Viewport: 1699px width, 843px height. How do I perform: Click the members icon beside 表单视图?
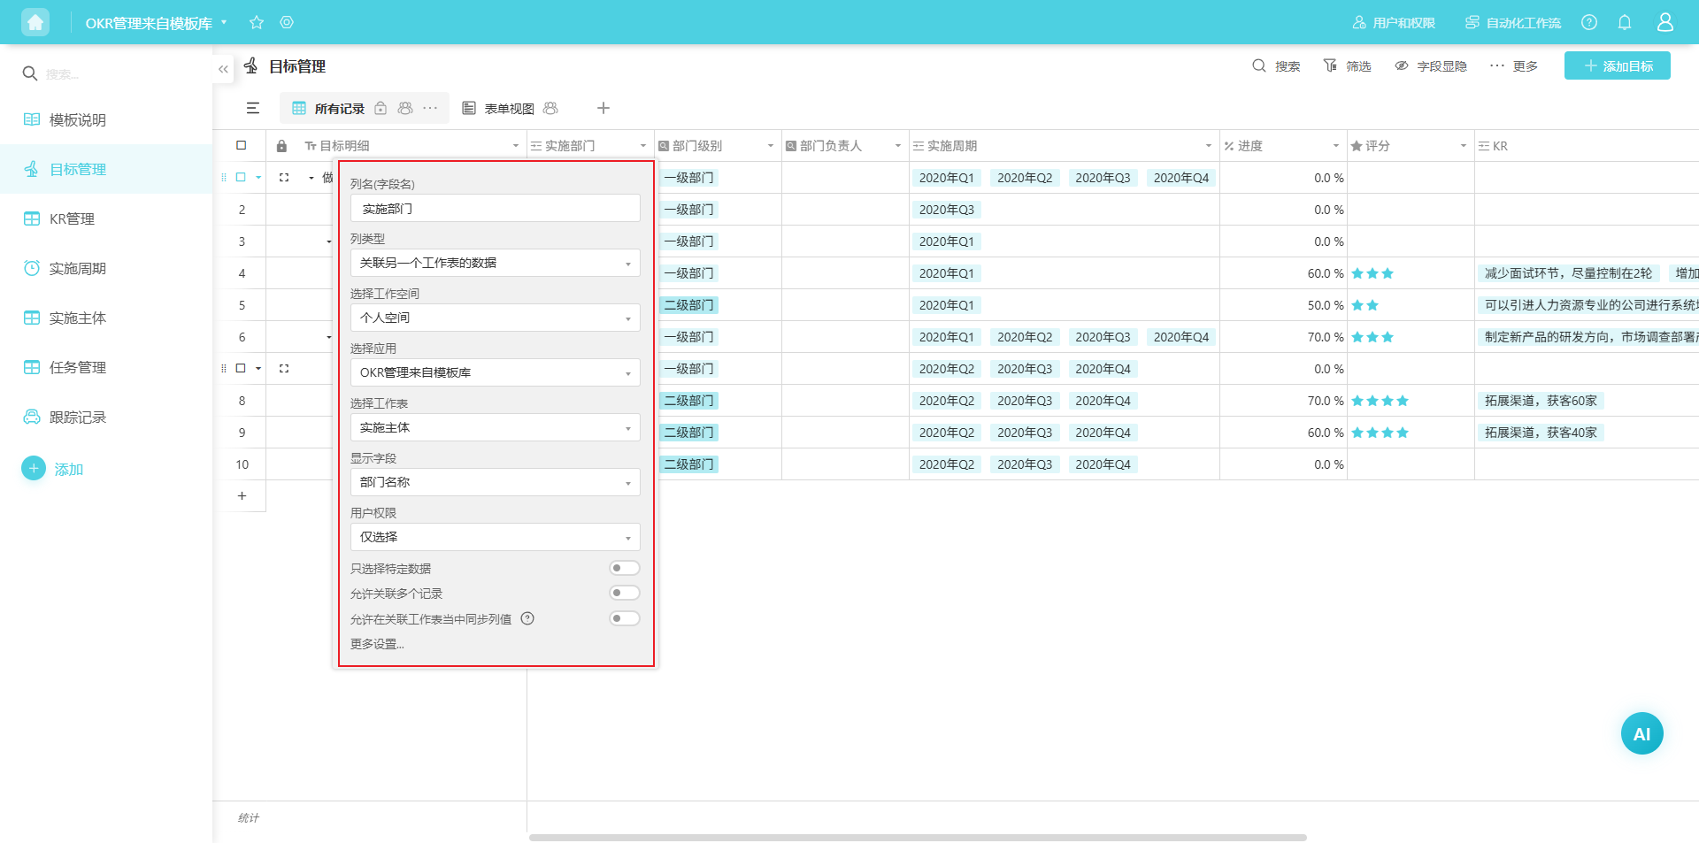[550, 108]
